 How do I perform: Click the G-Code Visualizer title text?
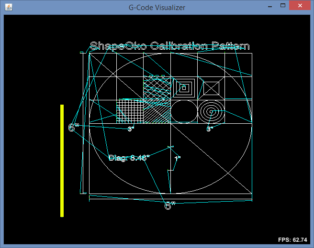tap(157, 7)
